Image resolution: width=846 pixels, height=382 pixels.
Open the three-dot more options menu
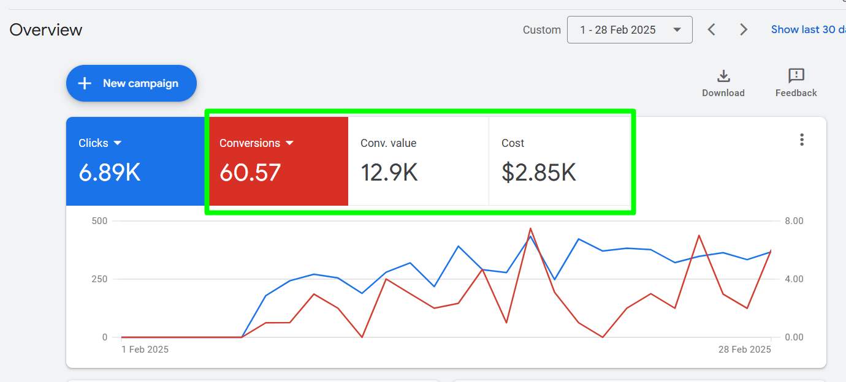point(801,140)
